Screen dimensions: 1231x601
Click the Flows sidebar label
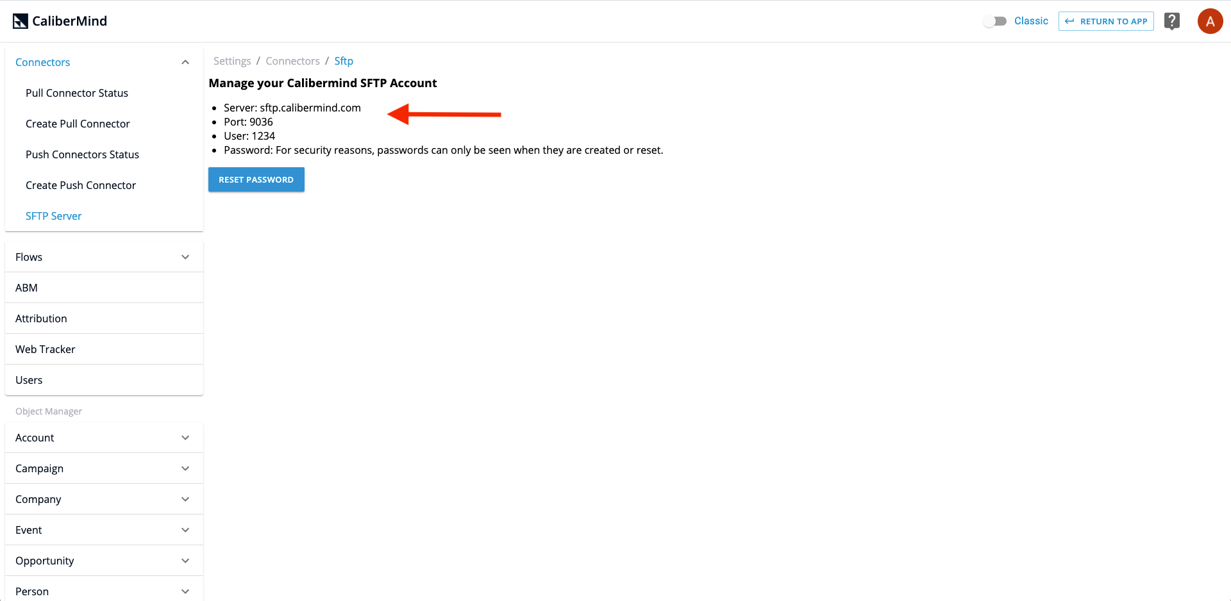click(29, 257)
